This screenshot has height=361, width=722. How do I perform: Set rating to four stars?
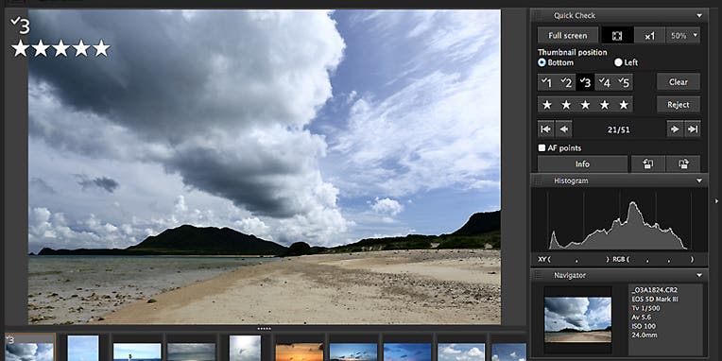(605, 105)
